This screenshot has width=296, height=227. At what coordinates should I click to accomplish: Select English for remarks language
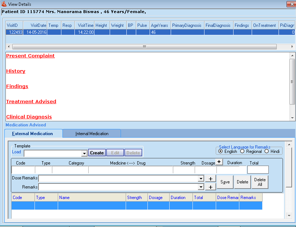point(221,151)
